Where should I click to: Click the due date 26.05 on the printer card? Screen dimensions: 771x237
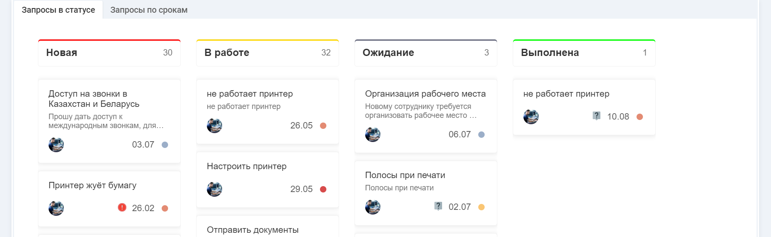coord(301,125)
